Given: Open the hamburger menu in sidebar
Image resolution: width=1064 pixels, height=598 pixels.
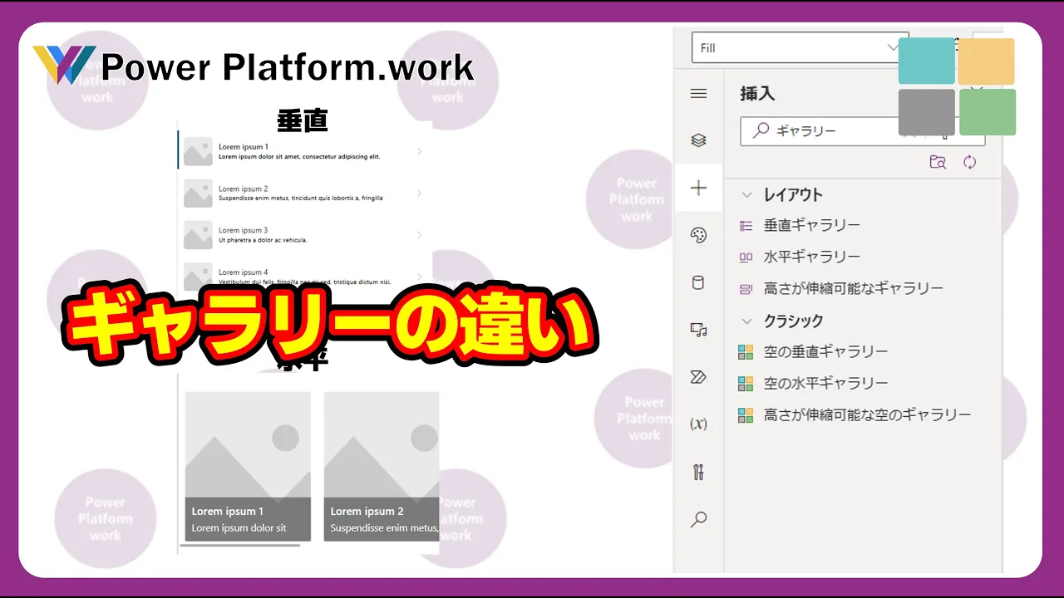Looking at the screenshot, I should tap(698, 94).
